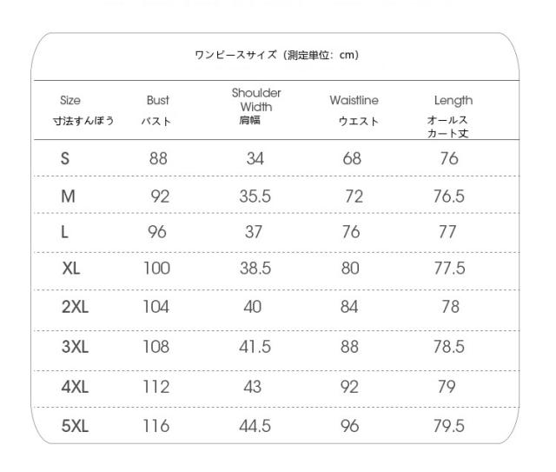
Task: Click the Bust column header
Action: pos(157,102)
